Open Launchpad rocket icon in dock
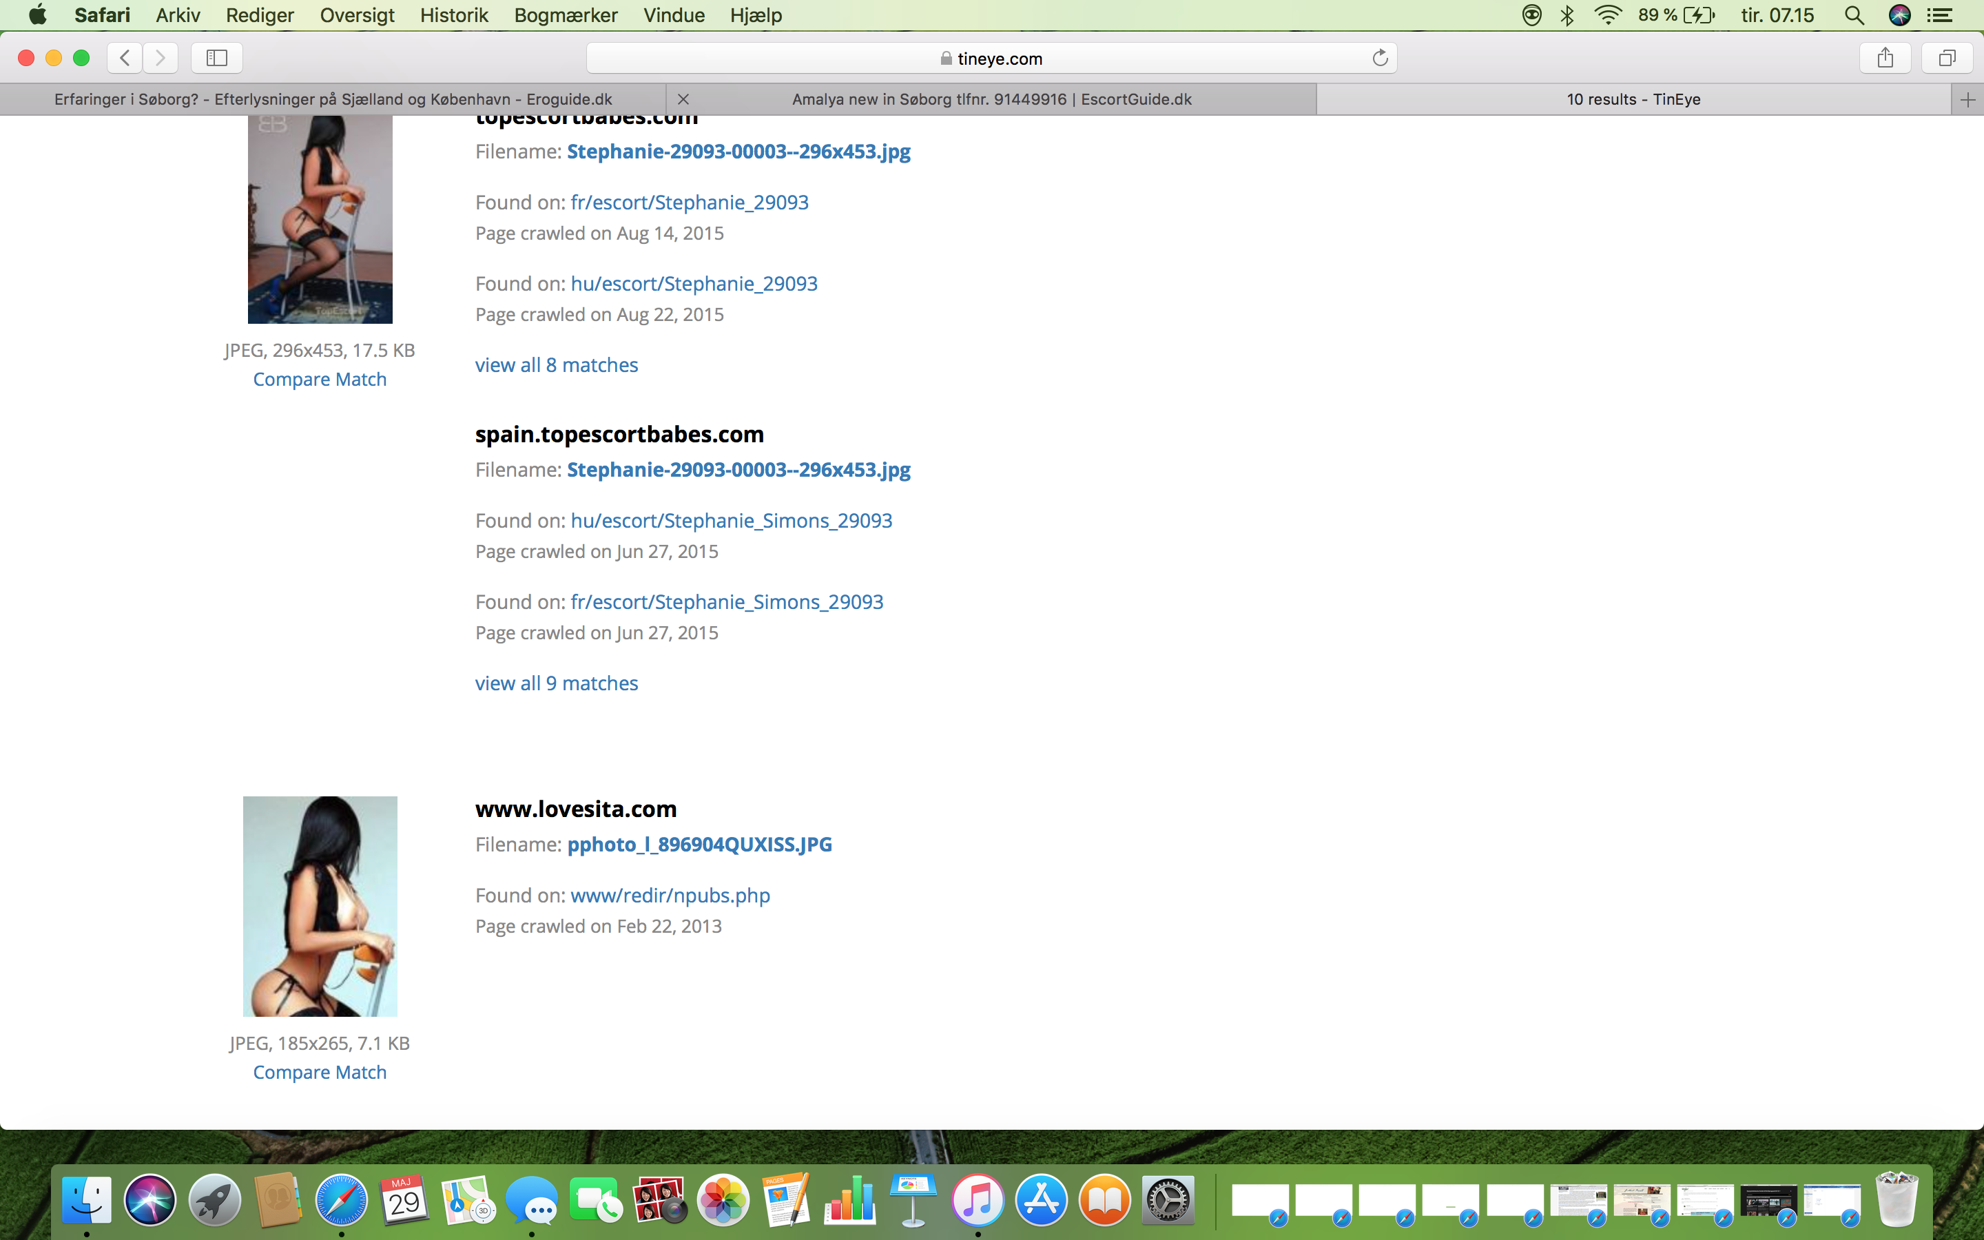The width and height of the screenshot is (1984, 1240). pos(214,1200)
